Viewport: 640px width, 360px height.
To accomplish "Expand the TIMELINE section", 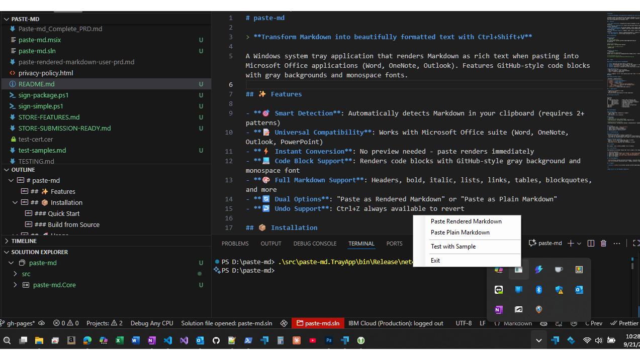I will click(24, 241).
